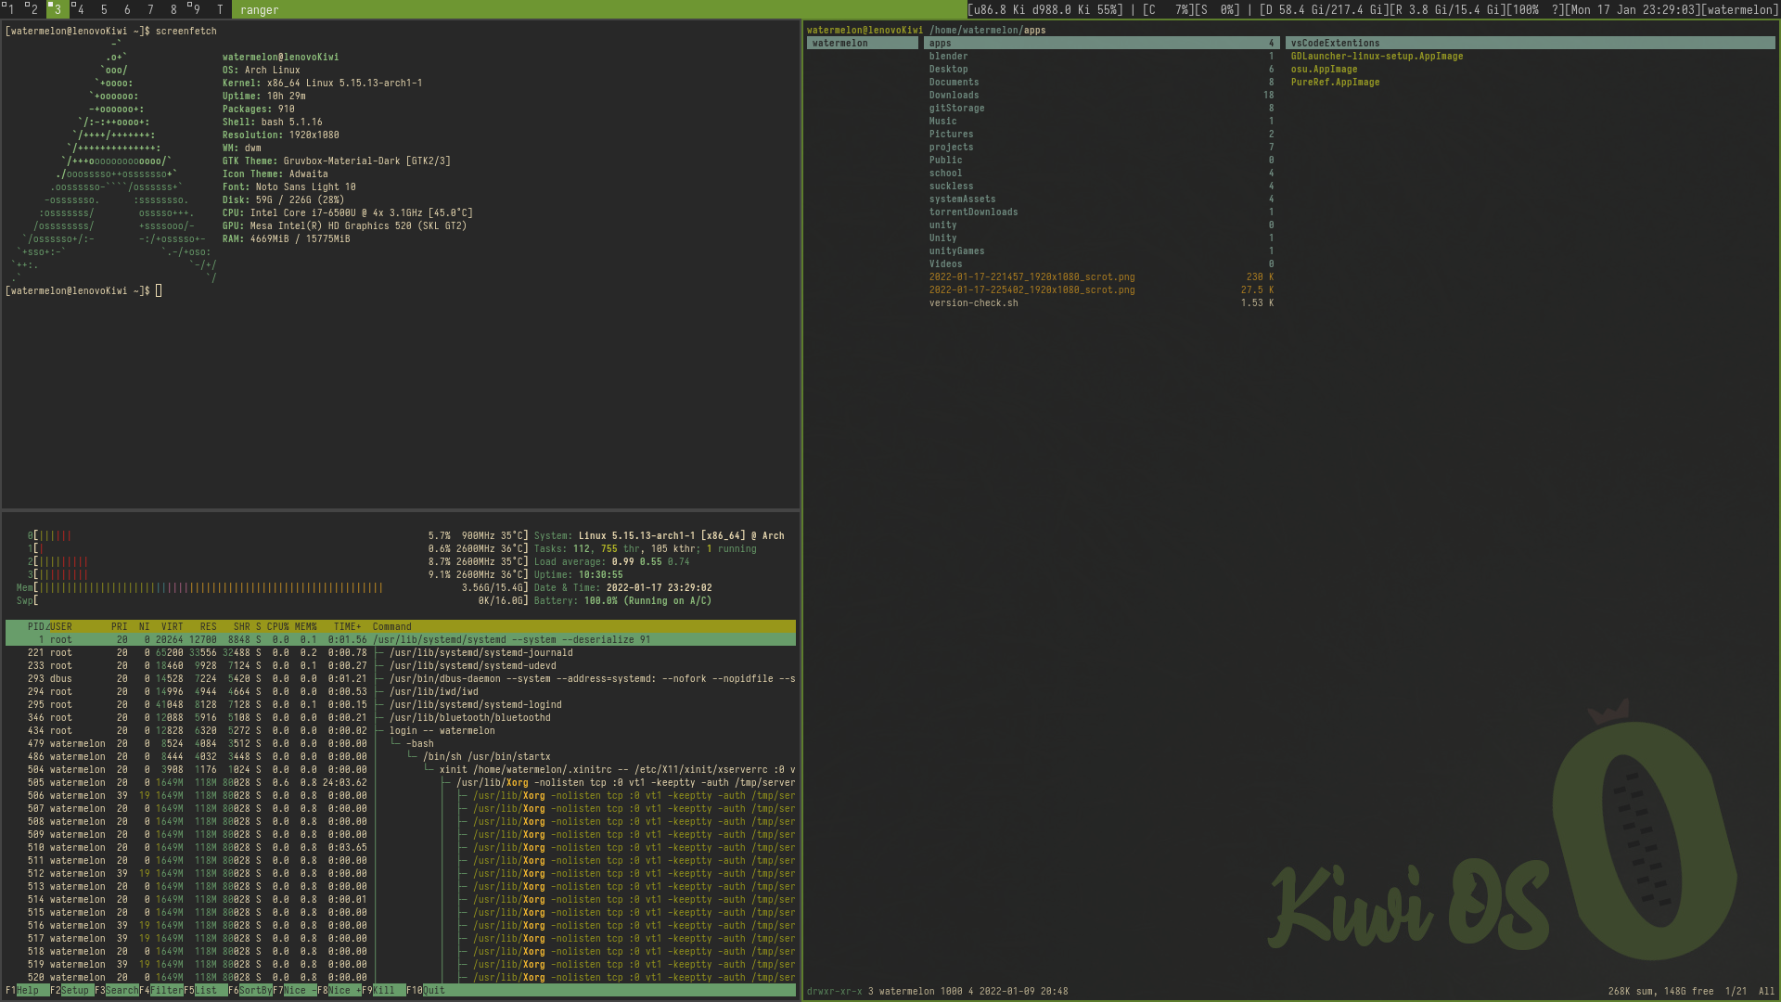The width and height of the screenshot is (1781, 1002).
Task: Select the systemd-journald process row
Action: click(x=401, y=653)
